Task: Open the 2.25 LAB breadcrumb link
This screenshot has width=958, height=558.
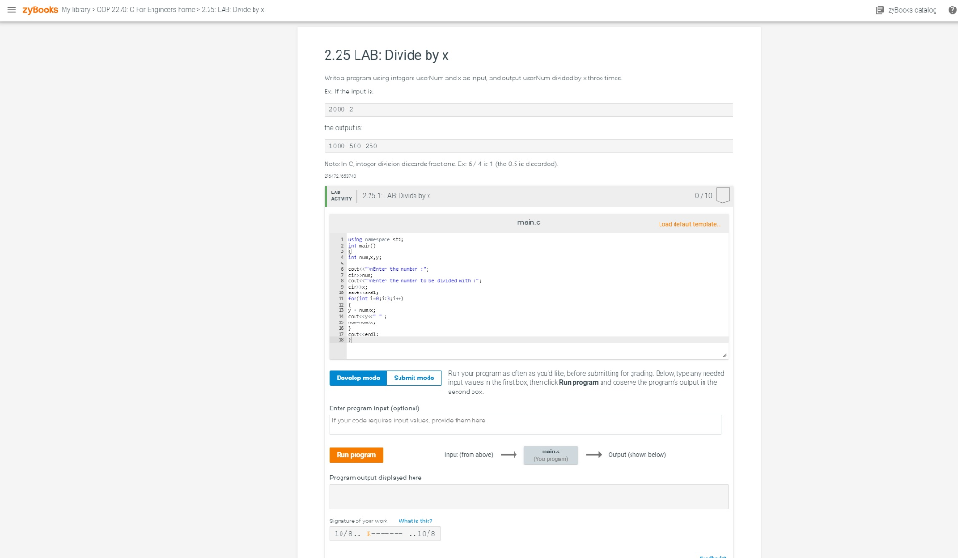Action: 233,12
